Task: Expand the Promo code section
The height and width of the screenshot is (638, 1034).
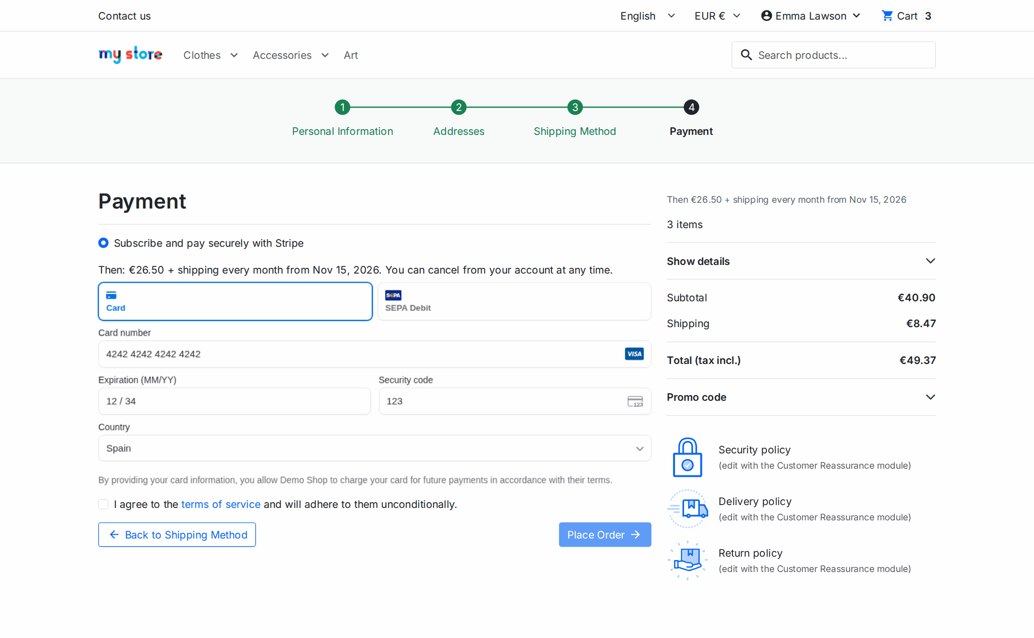Action: point(801,397)
